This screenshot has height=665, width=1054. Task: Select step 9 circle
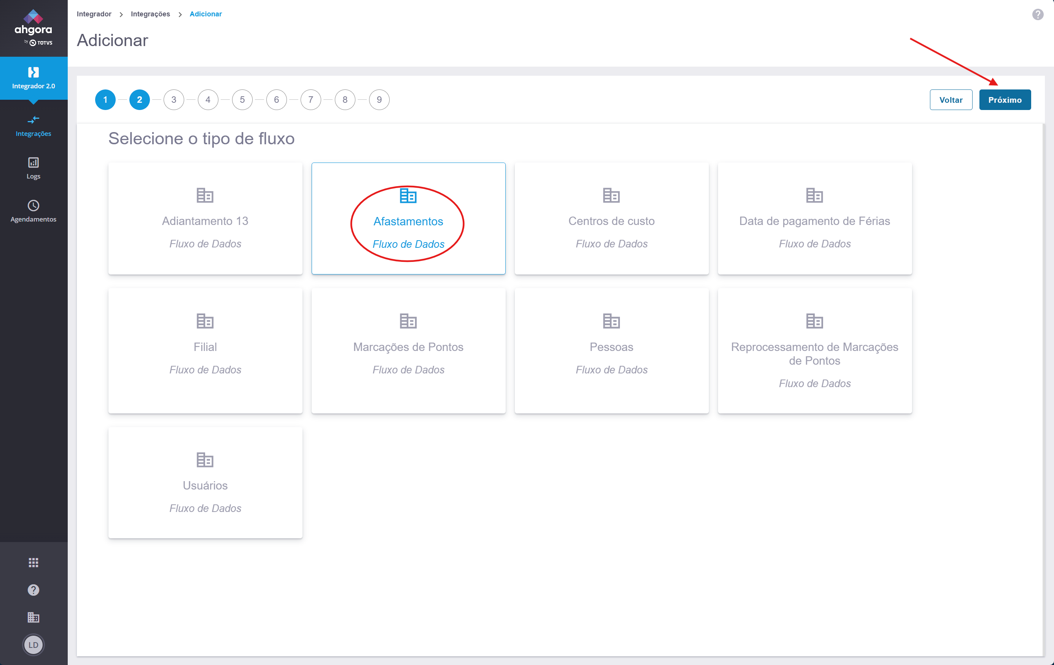coord(379,100)
